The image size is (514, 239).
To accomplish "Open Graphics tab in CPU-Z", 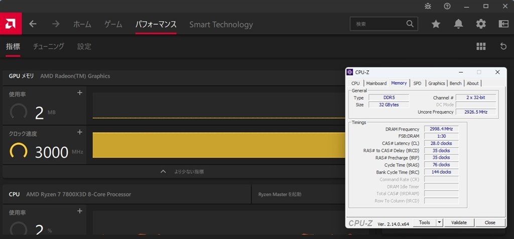I will (437, 83).
